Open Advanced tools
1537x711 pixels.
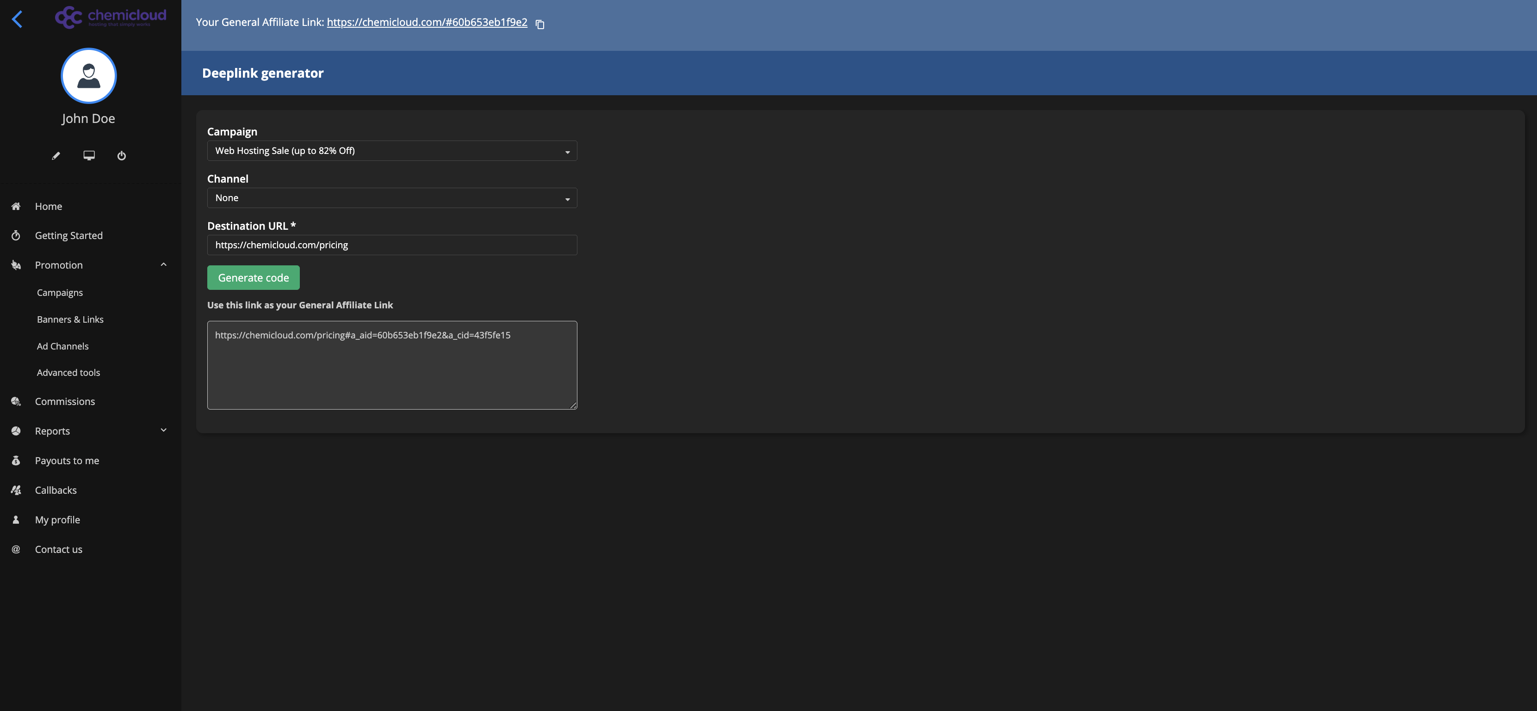[68, 373]
